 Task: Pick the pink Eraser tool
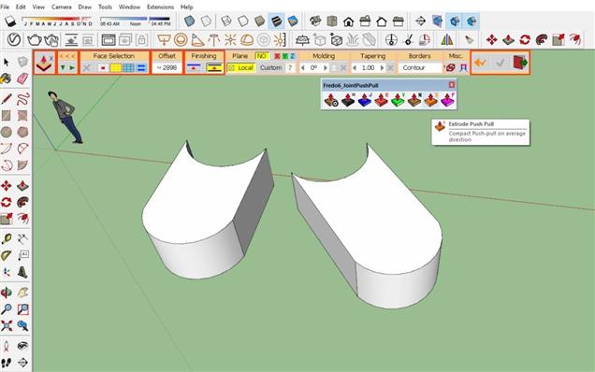(22, 79)
